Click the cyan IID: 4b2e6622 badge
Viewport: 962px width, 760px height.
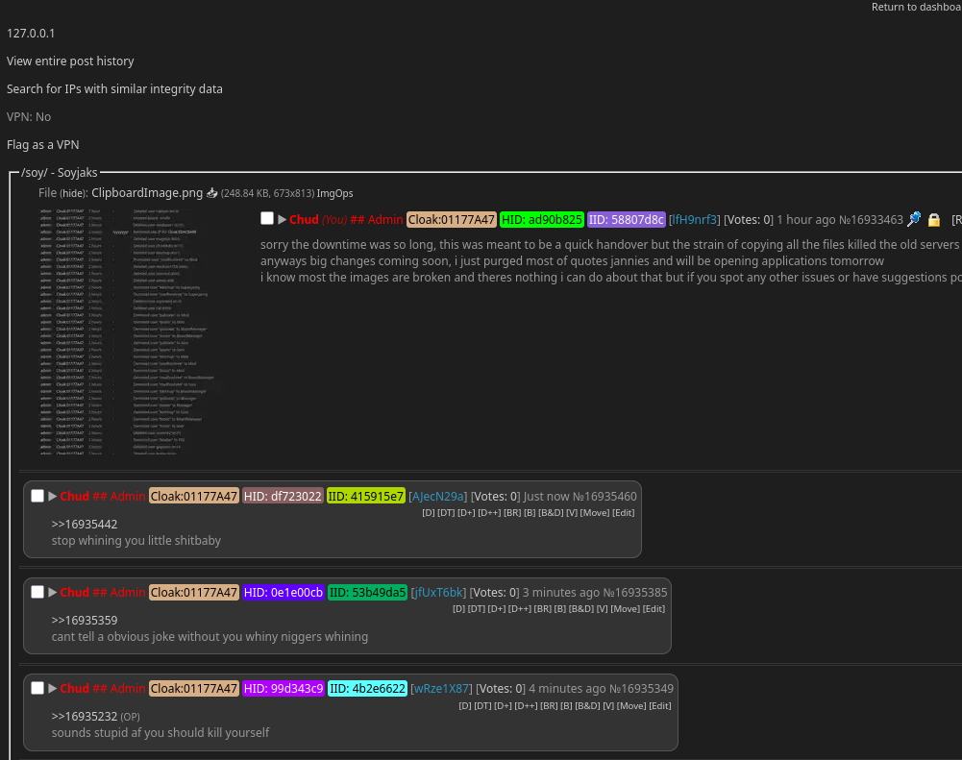click(367, 689)
